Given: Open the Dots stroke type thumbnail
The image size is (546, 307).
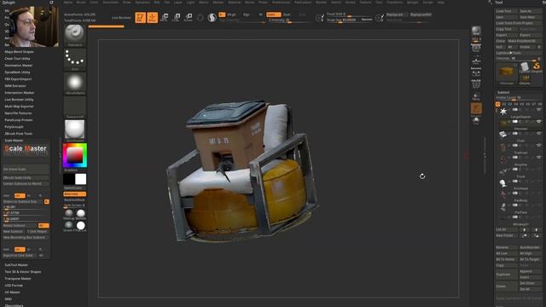Looking at the screenshot, I should [75, 59].
